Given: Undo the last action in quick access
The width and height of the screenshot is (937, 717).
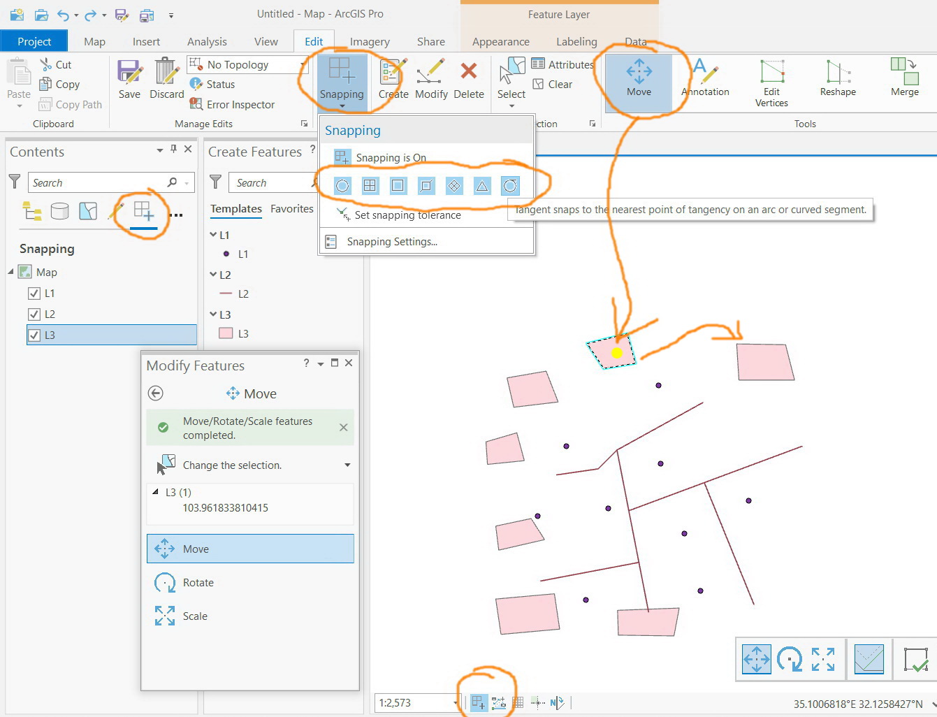Looking at the screenshot, I should tap(64, 15).
